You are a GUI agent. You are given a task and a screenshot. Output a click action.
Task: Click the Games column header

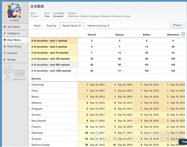click(120, 35)
